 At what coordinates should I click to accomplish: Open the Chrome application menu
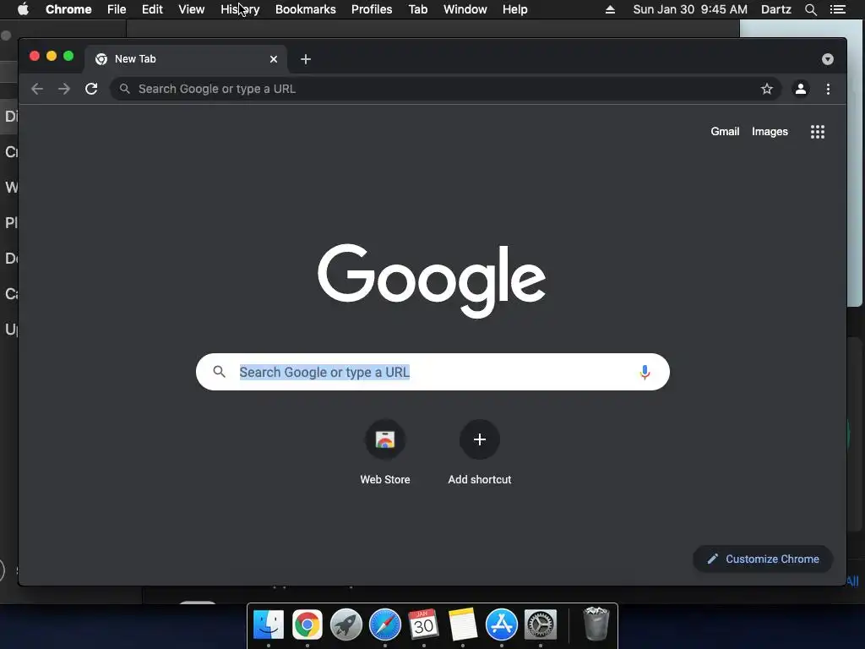pos(68,9)
